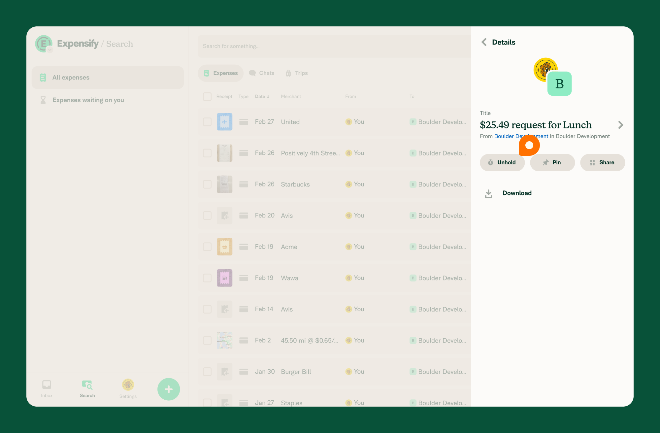Click the Pin button
The width and height of the screenshot is (660, 433).
(x=552, y=162)
